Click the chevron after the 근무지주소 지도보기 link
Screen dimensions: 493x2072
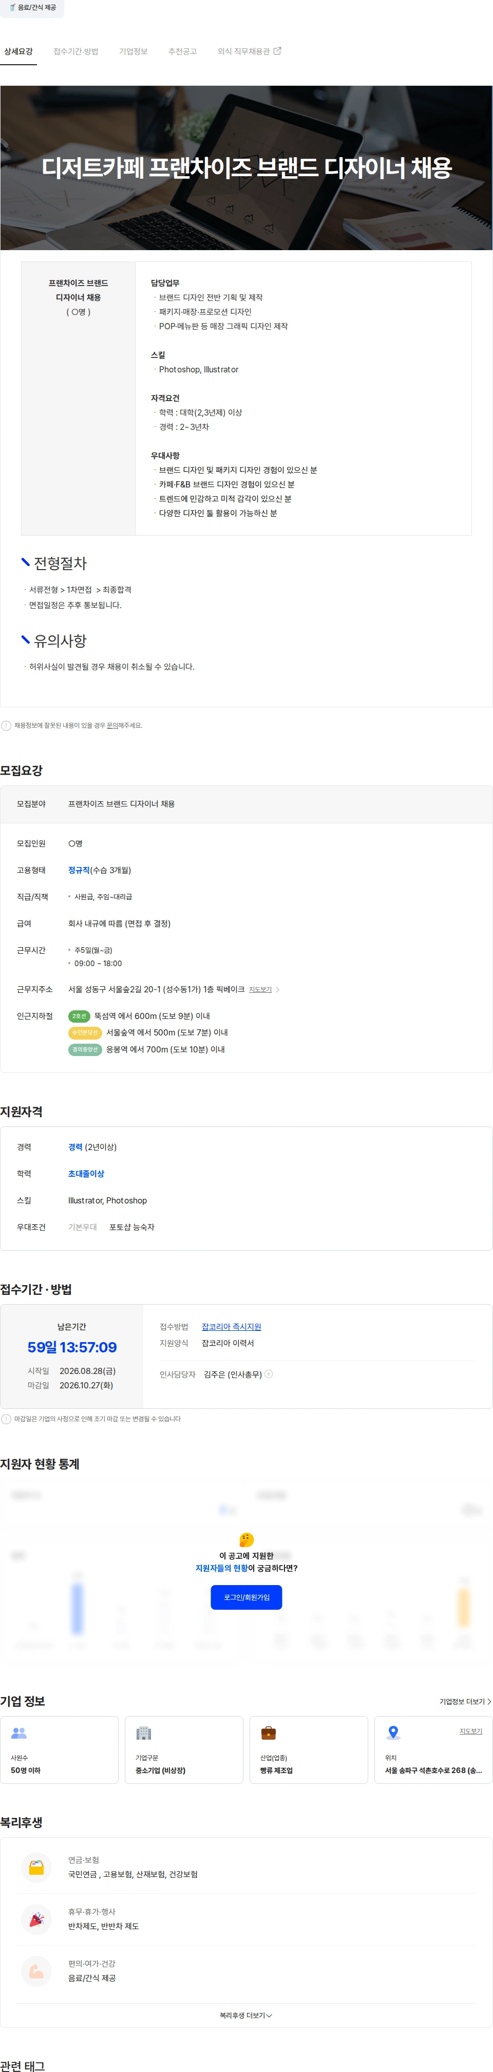tap(277, 990)
